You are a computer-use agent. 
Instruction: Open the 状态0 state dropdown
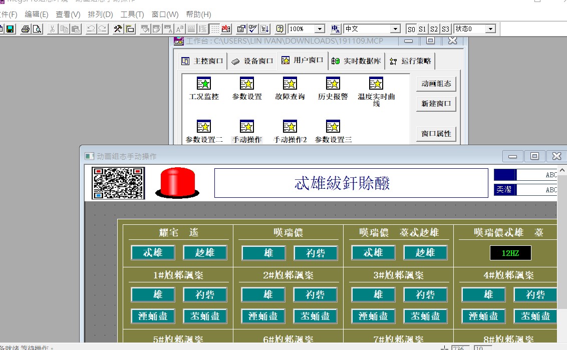[490, 29]
